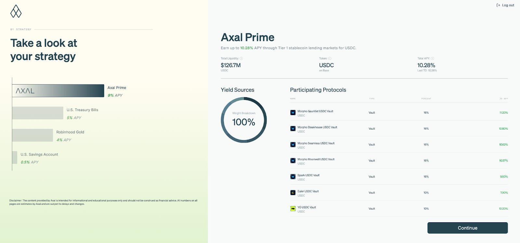Click the NAME column header
The width and height of the screenshot is (520, 243).
pos(293,98)
